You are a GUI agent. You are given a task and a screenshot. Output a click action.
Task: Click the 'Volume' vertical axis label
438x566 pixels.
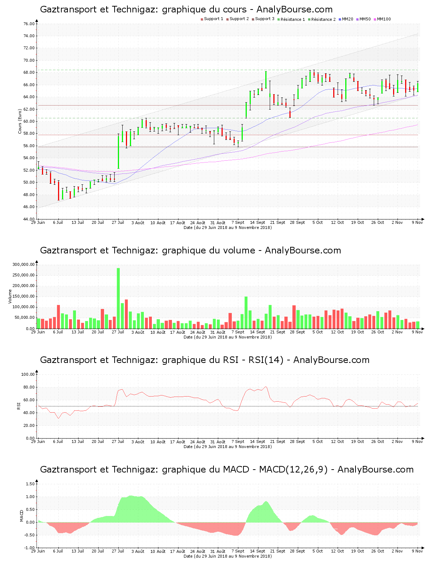pos(10,296)
